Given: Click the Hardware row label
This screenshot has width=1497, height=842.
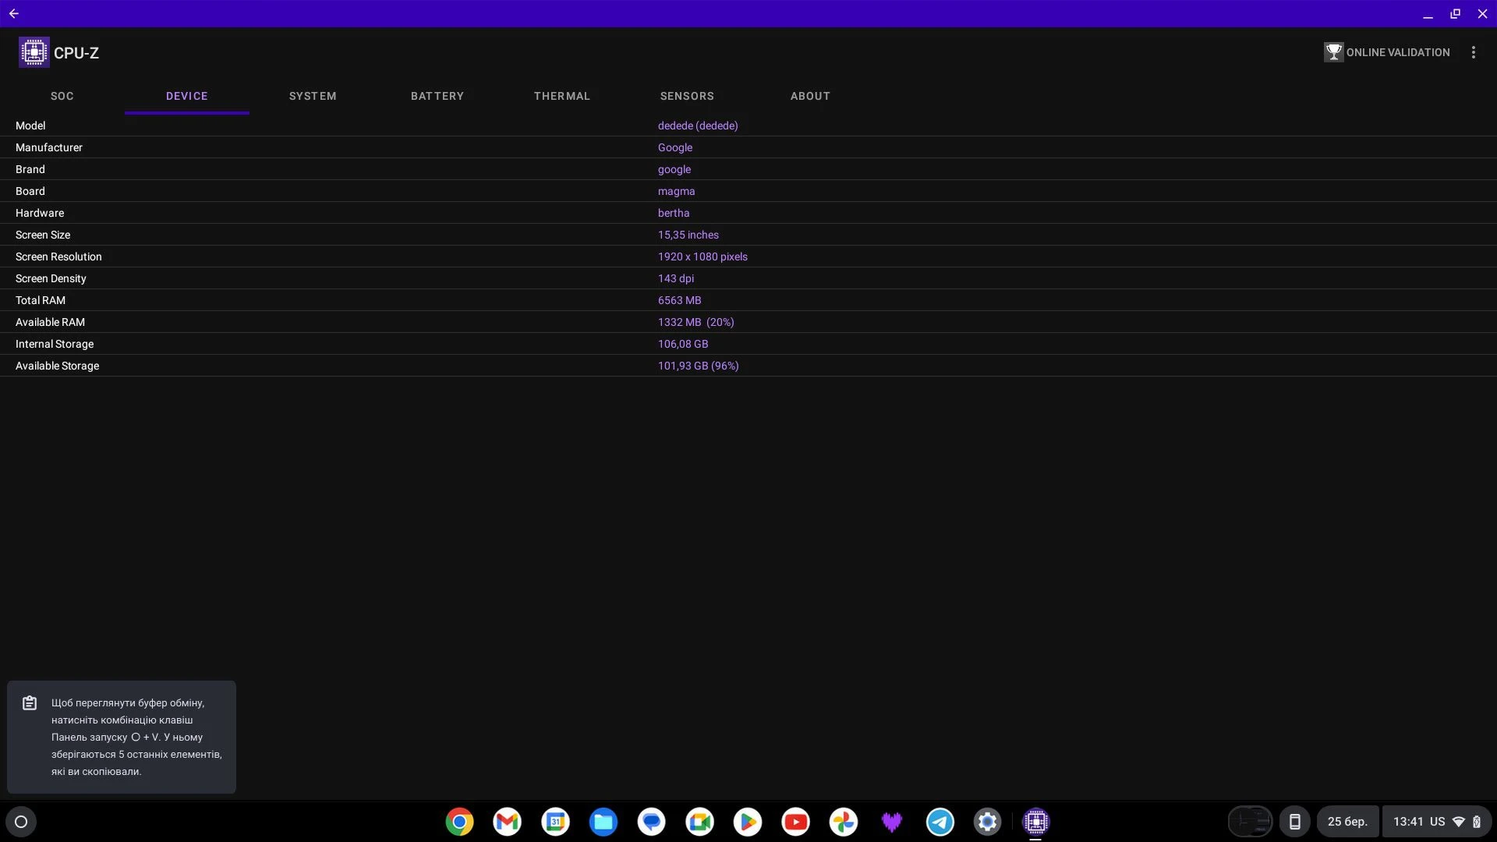Looking at the screenshot, I should pos(40,213).
